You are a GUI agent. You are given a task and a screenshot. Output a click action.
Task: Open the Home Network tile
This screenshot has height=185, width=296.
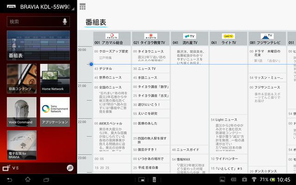(55, 78)
